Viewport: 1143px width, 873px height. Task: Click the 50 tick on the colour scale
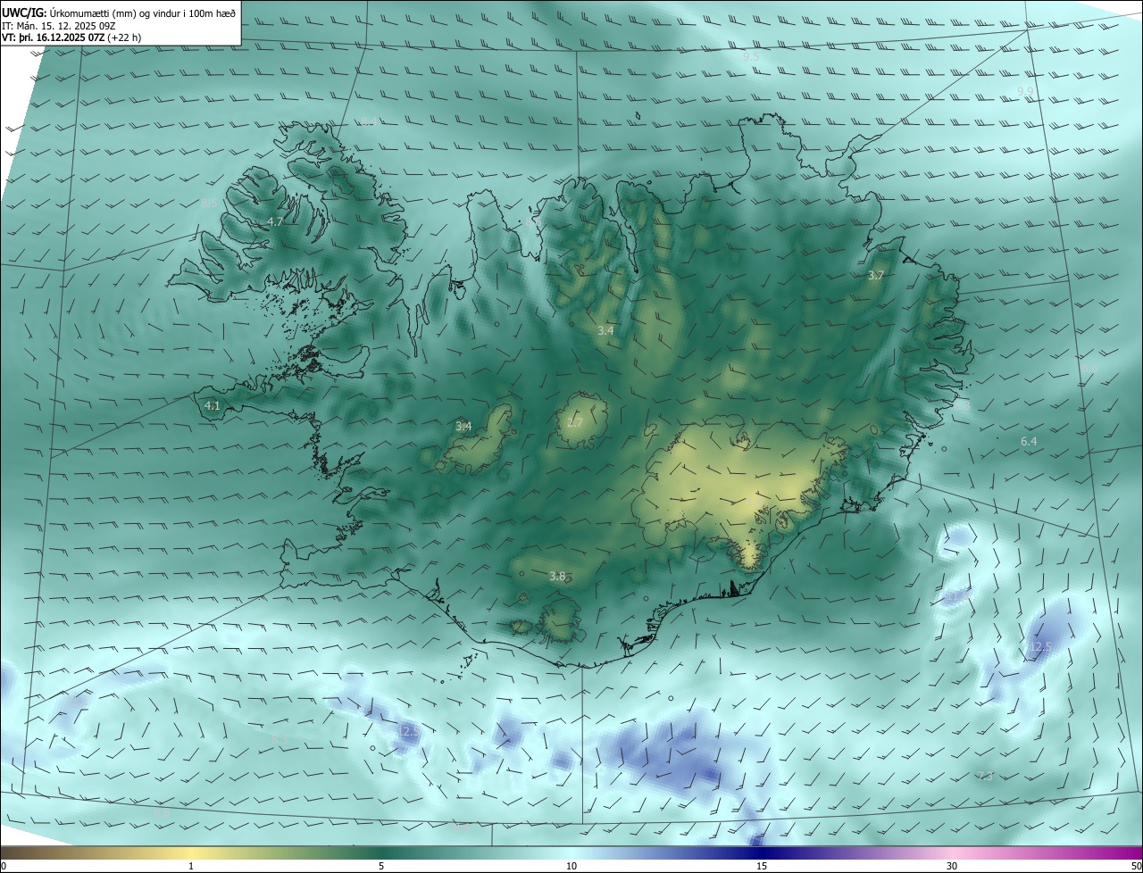click(1136, 866)
